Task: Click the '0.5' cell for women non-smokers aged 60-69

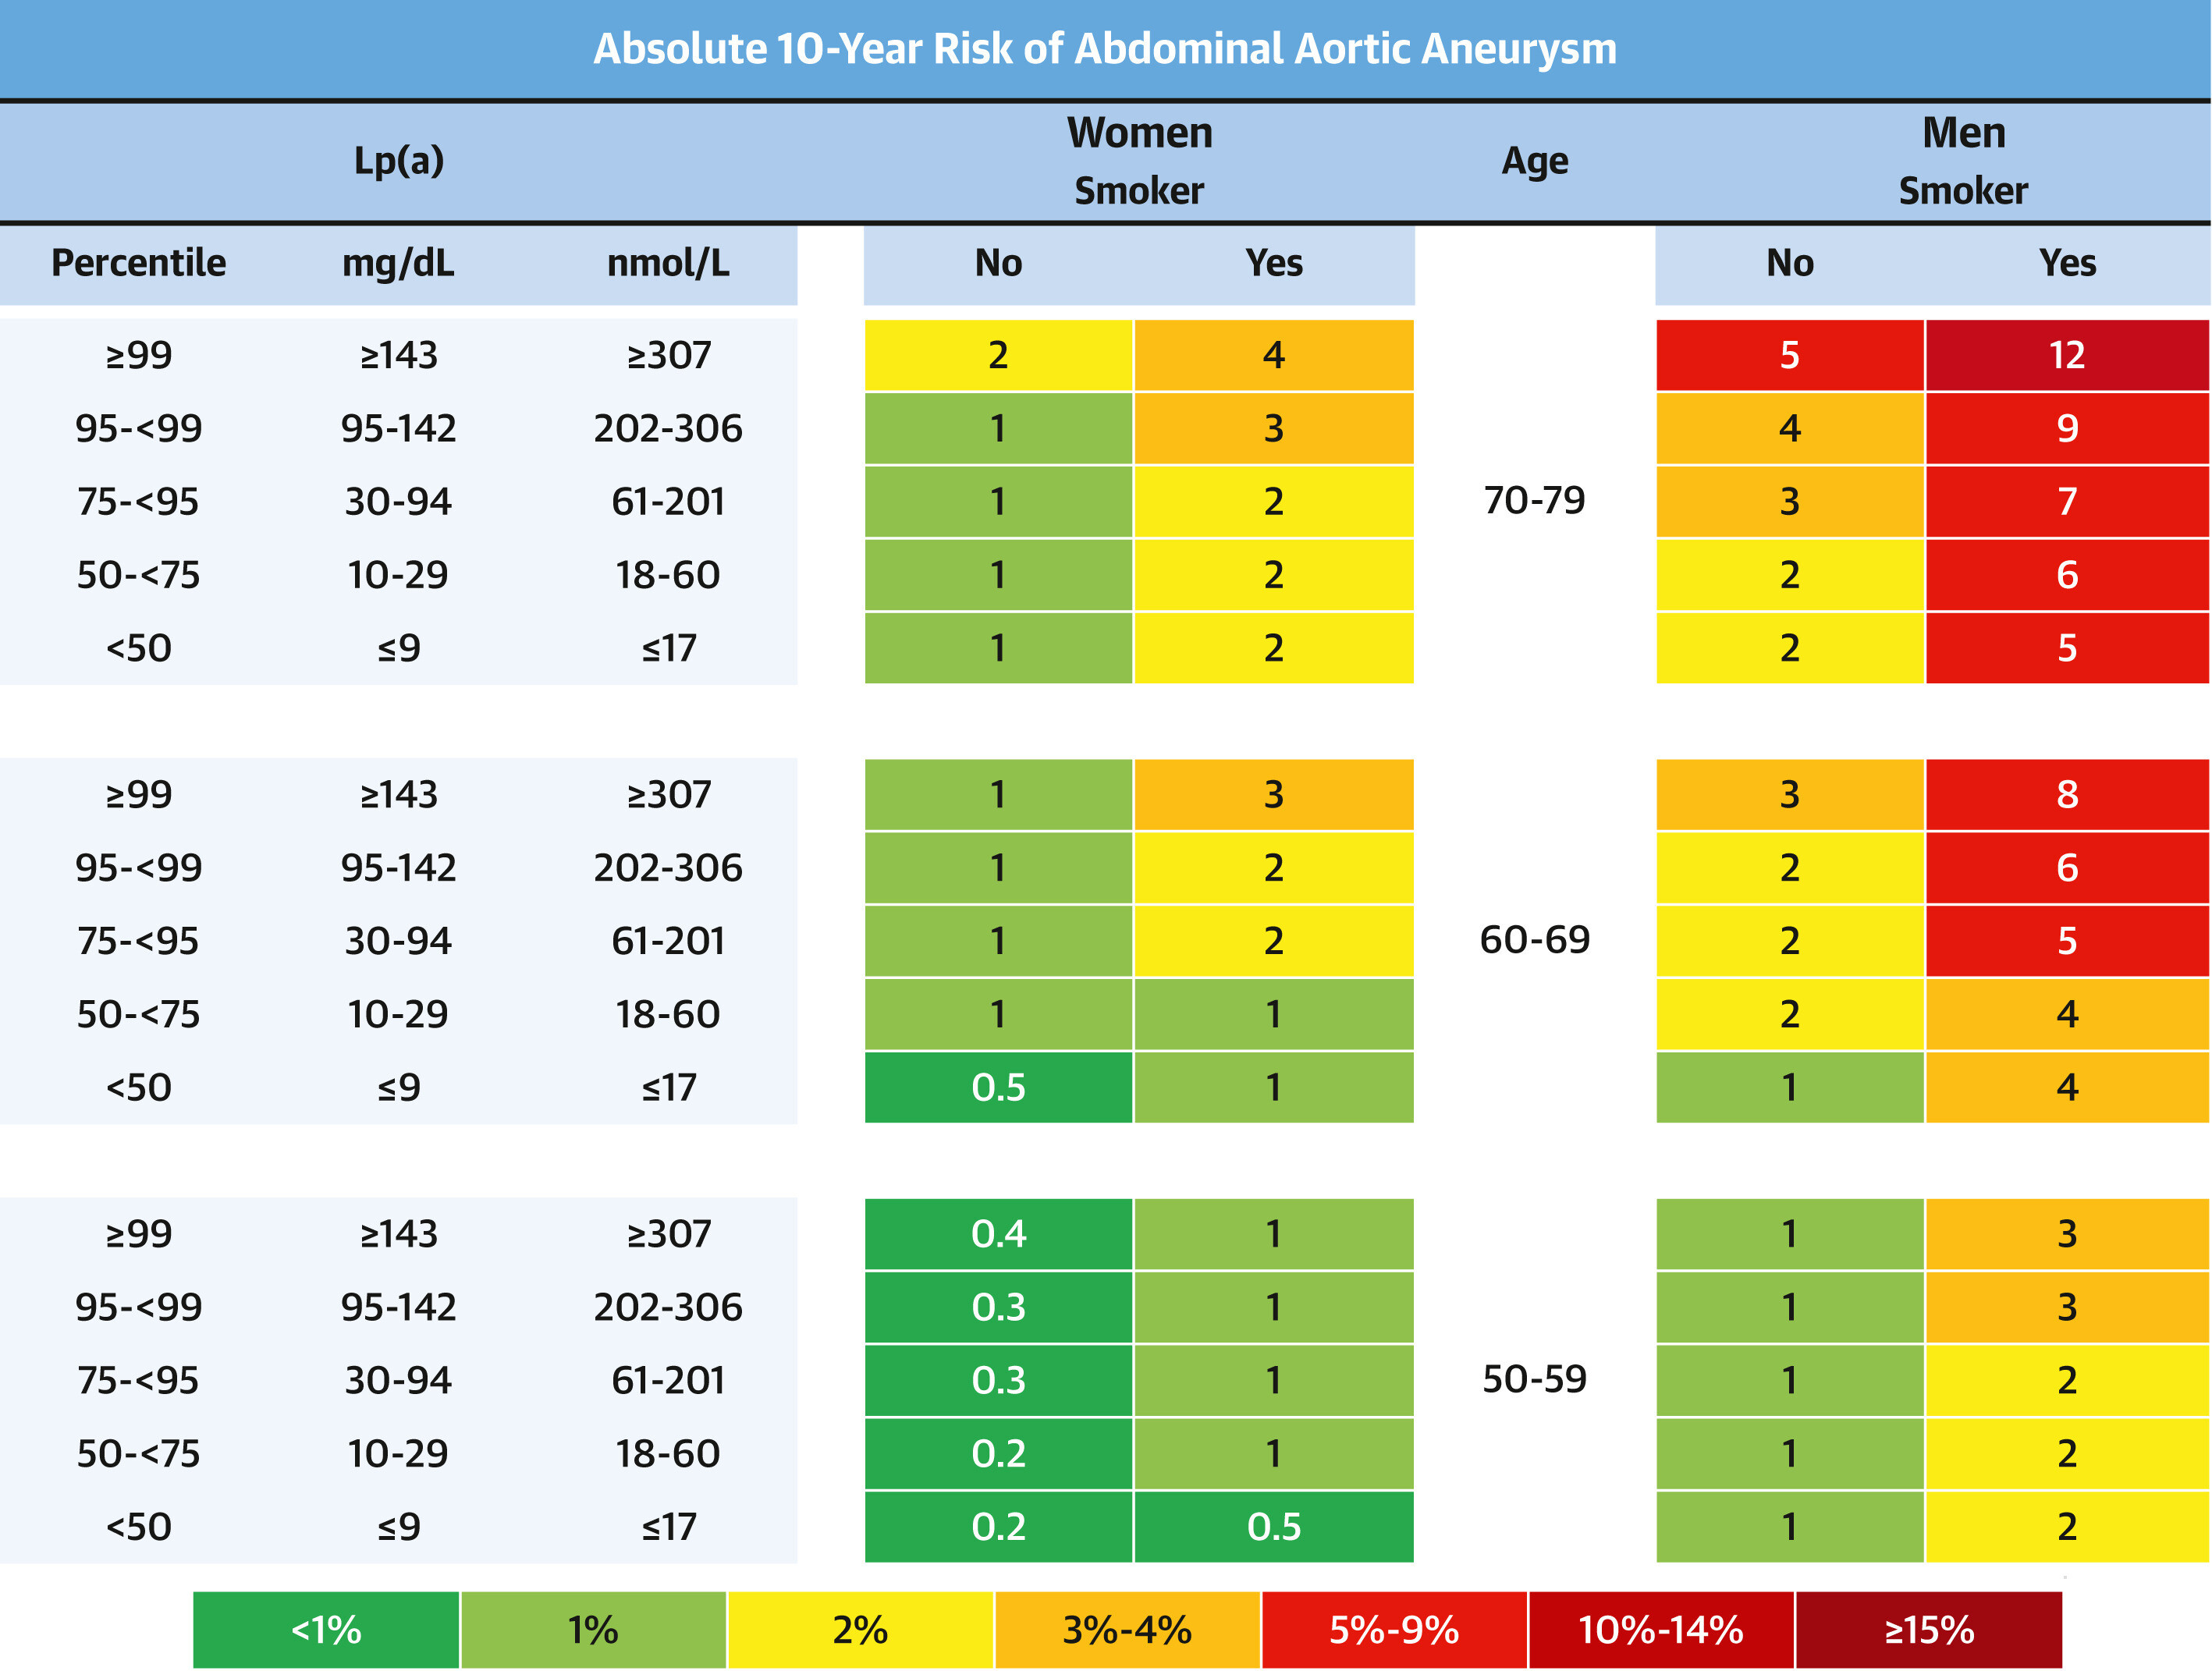Action: (998, 1087)
